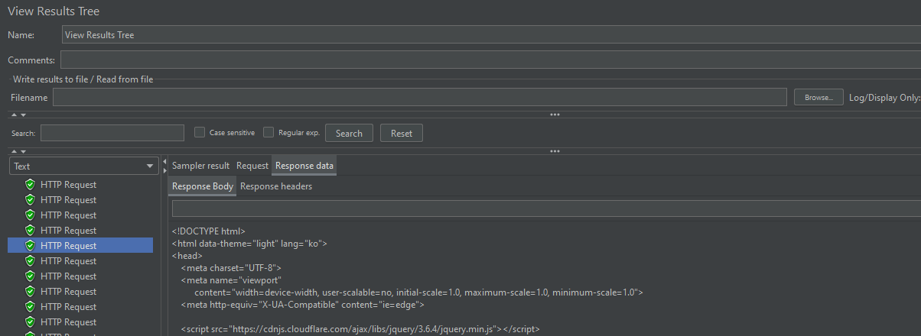
Task: Click the "<!DOCTYPE html>" line in the response
Action: tap(209, 230)
